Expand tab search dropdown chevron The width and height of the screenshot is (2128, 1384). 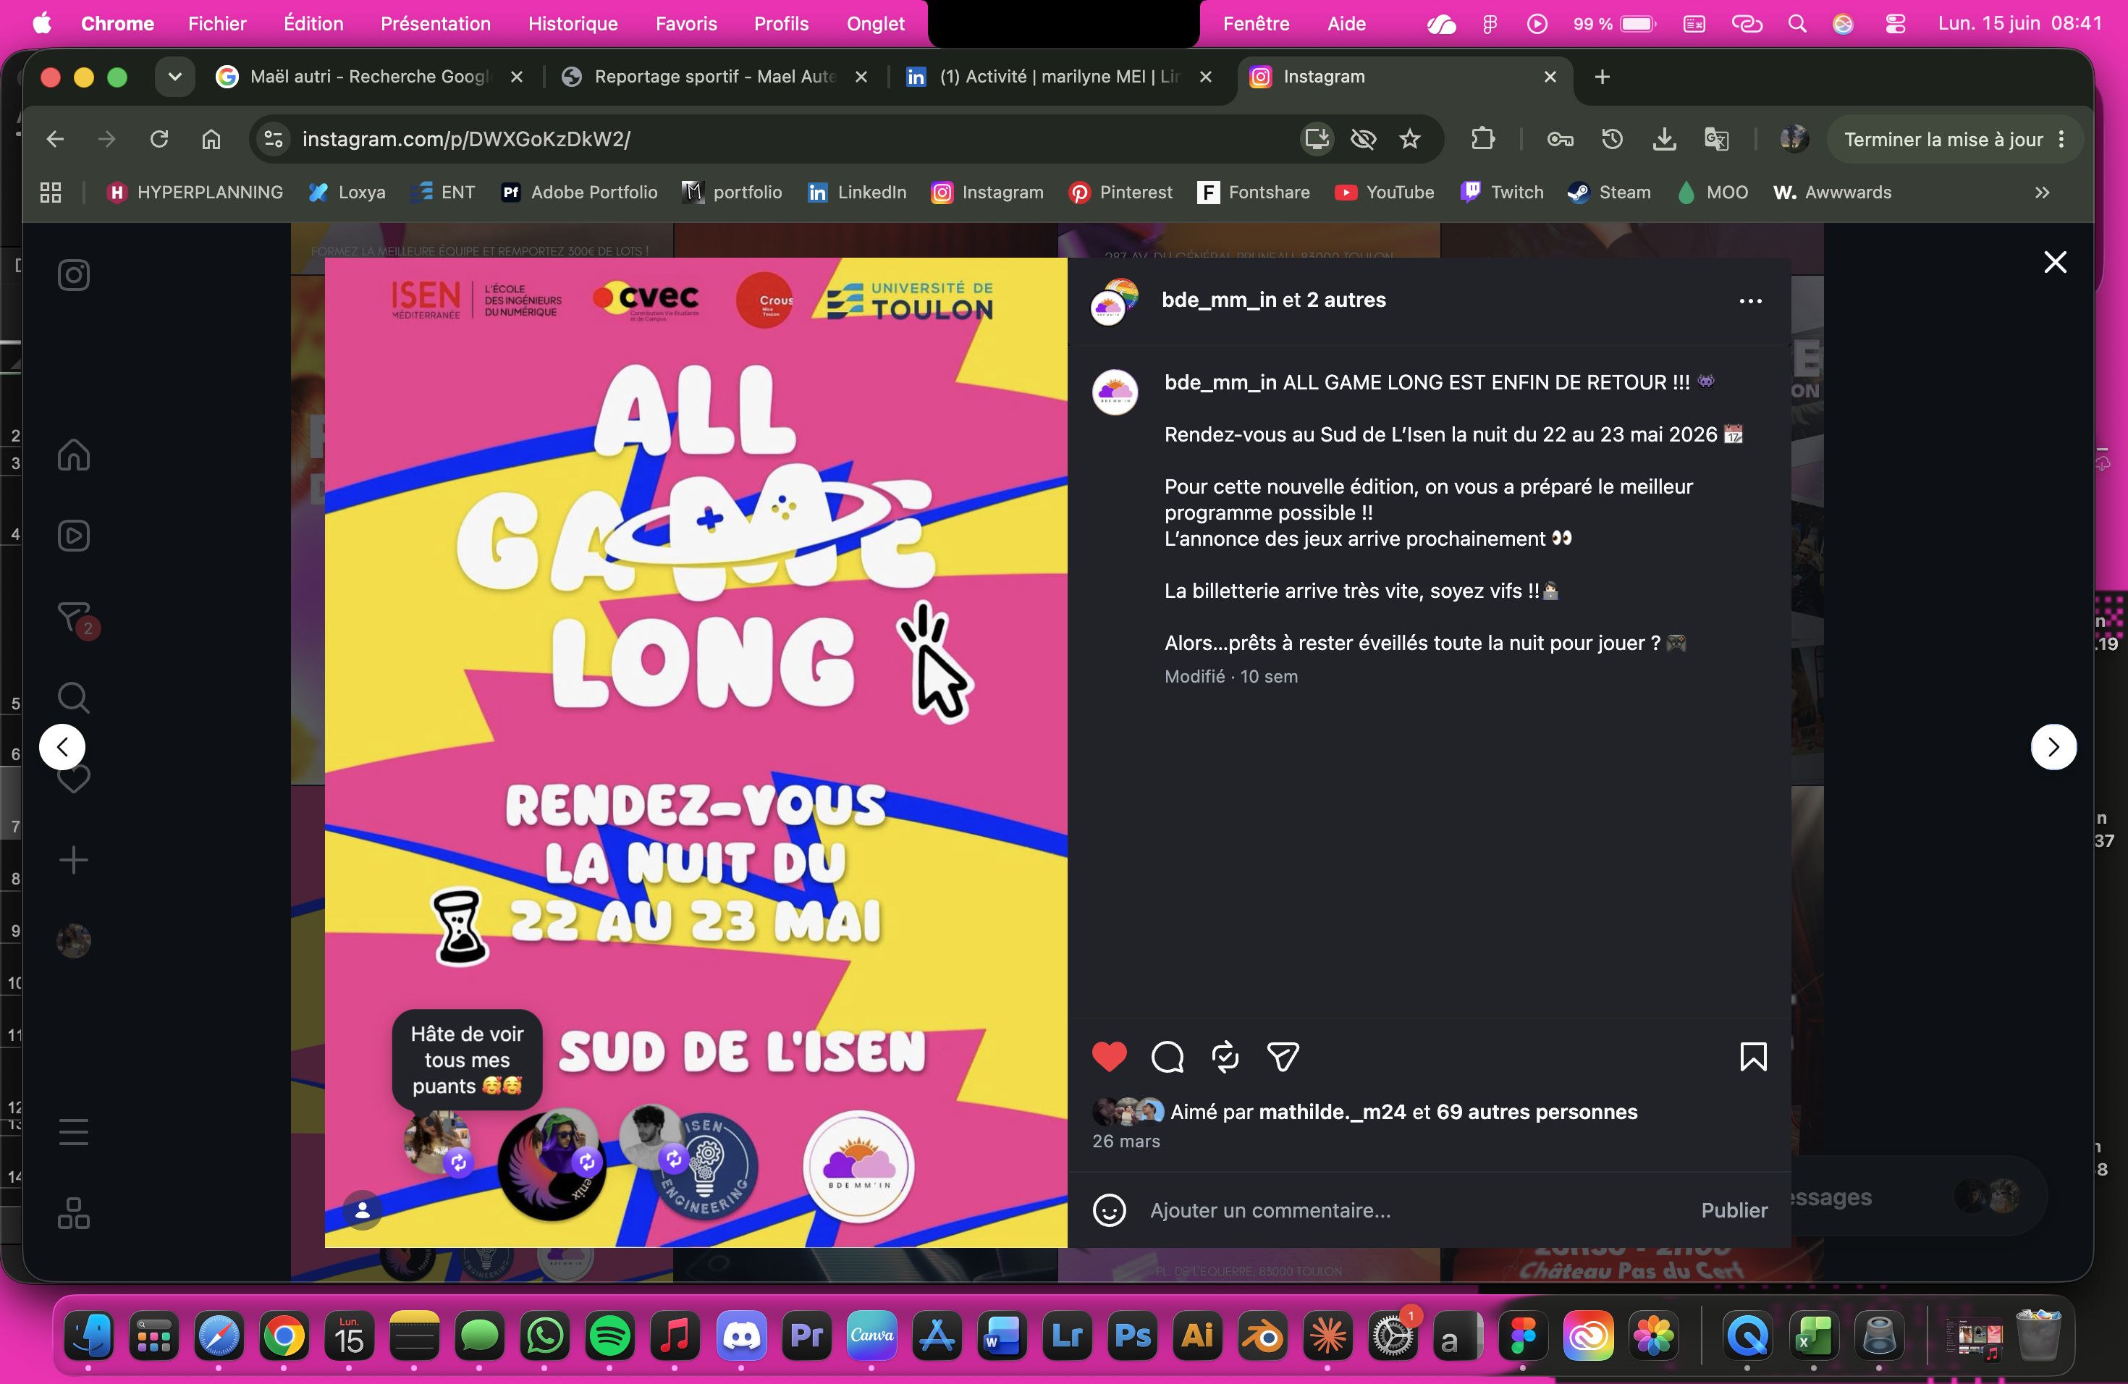click(174, 77)
